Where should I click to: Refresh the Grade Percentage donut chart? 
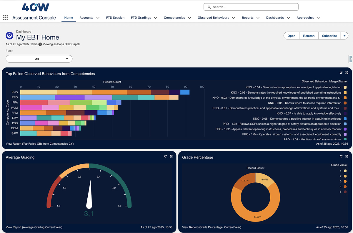point(341,156)
